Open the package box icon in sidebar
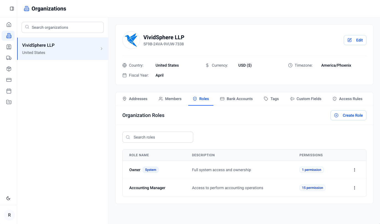The height and width of the screenshot is (224, 380). coord(9,69)
